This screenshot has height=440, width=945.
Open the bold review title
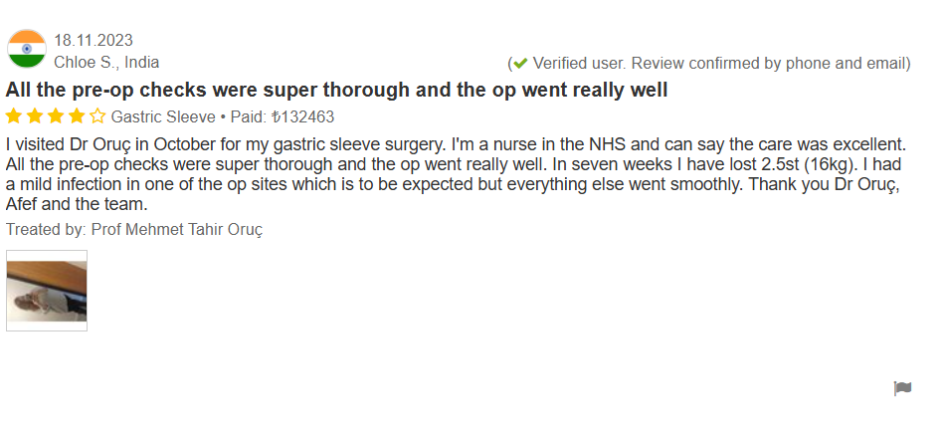tap(336, 91)
